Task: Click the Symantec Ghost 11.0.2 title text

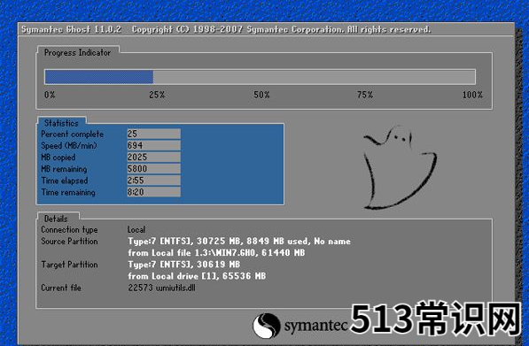Action: (71, 29)
